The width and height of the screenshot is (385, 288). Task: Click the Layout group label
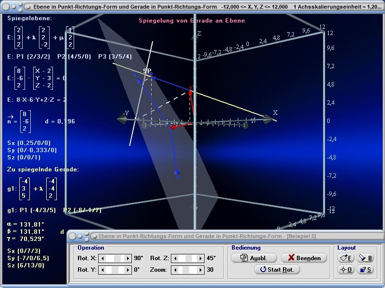[346, 248]
